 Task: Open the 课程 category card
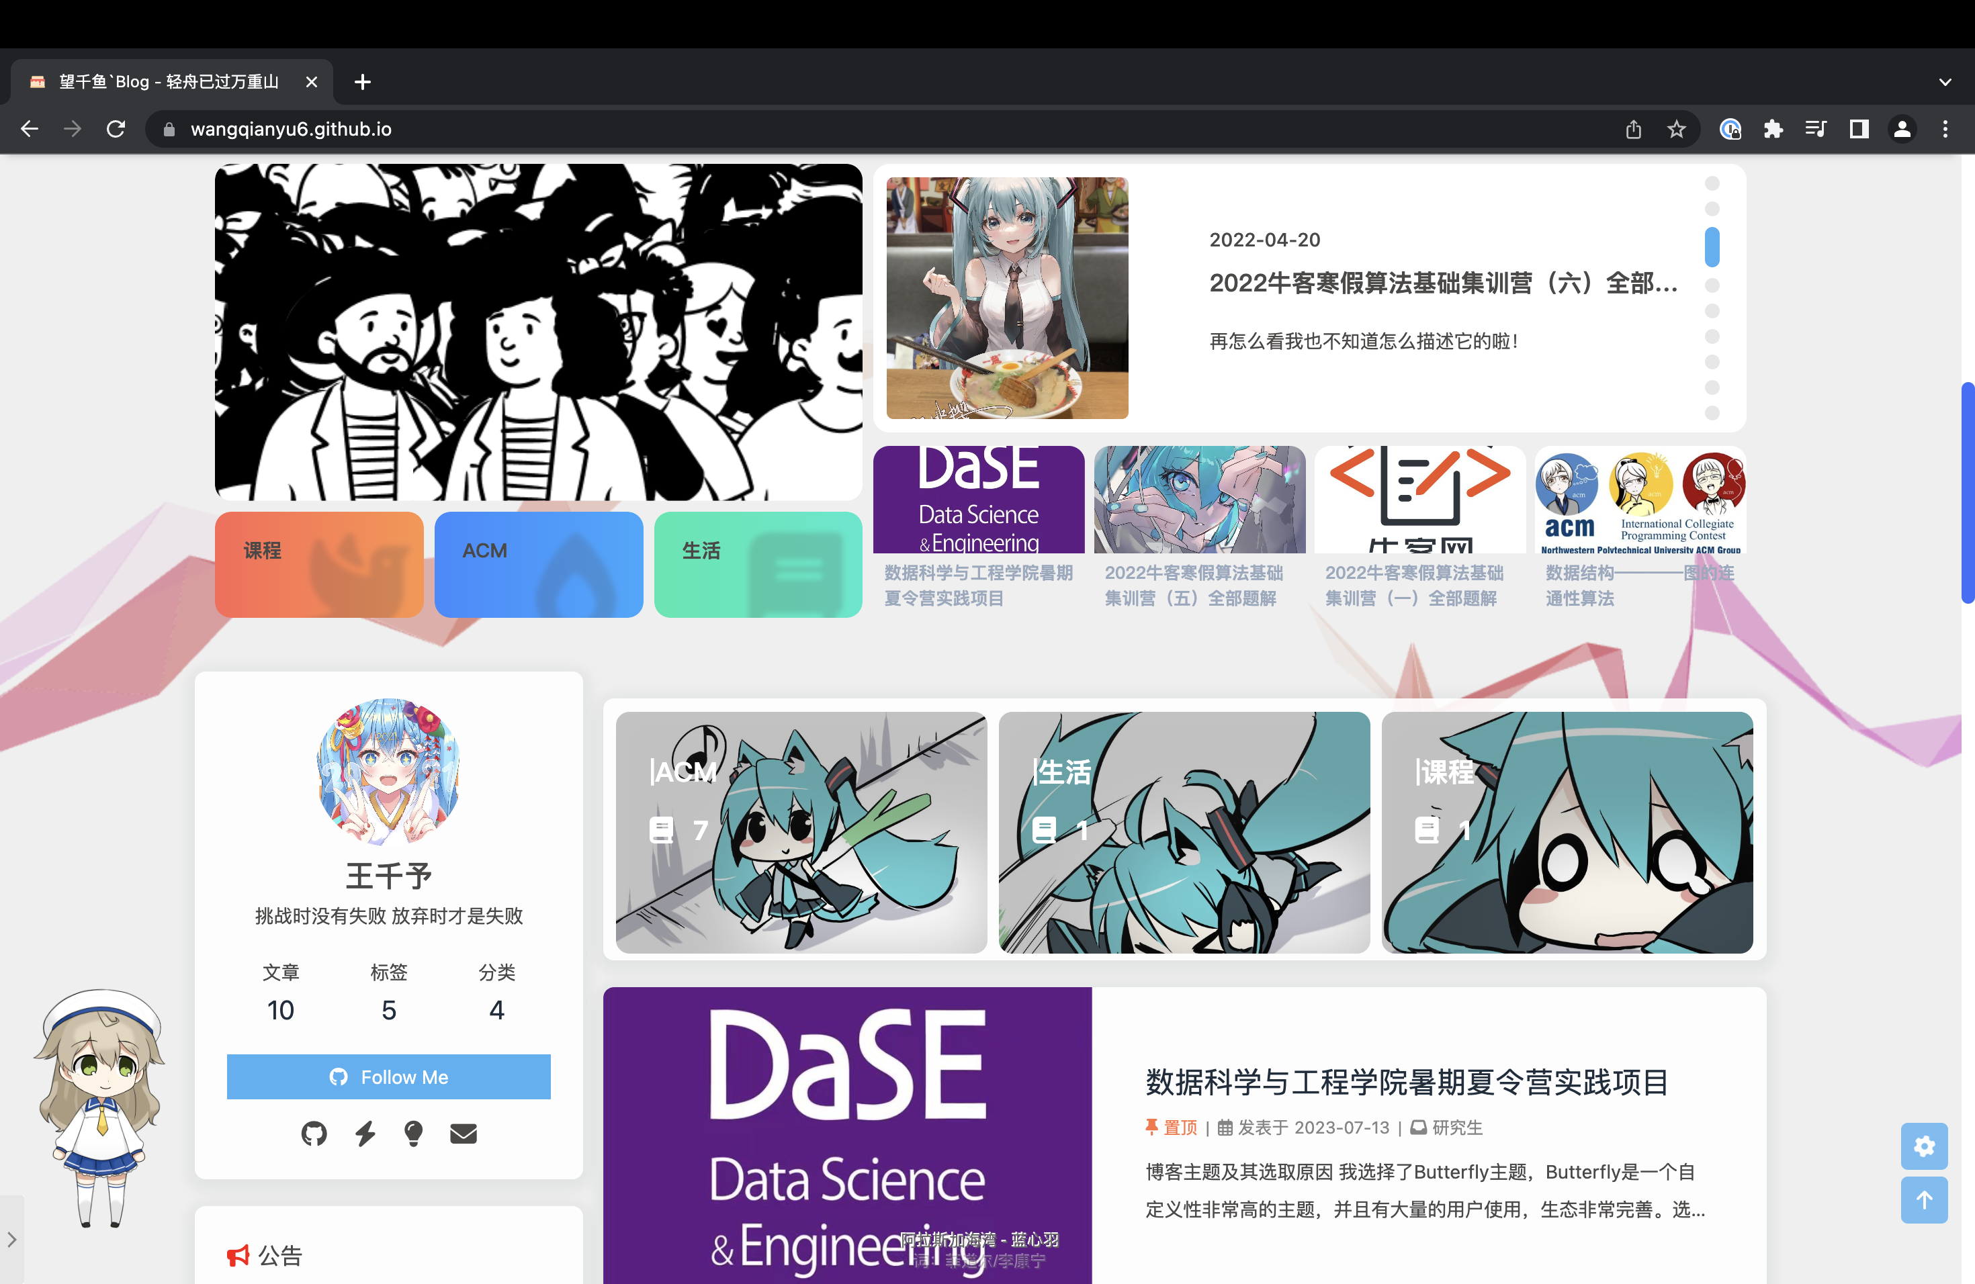point(318,564)
